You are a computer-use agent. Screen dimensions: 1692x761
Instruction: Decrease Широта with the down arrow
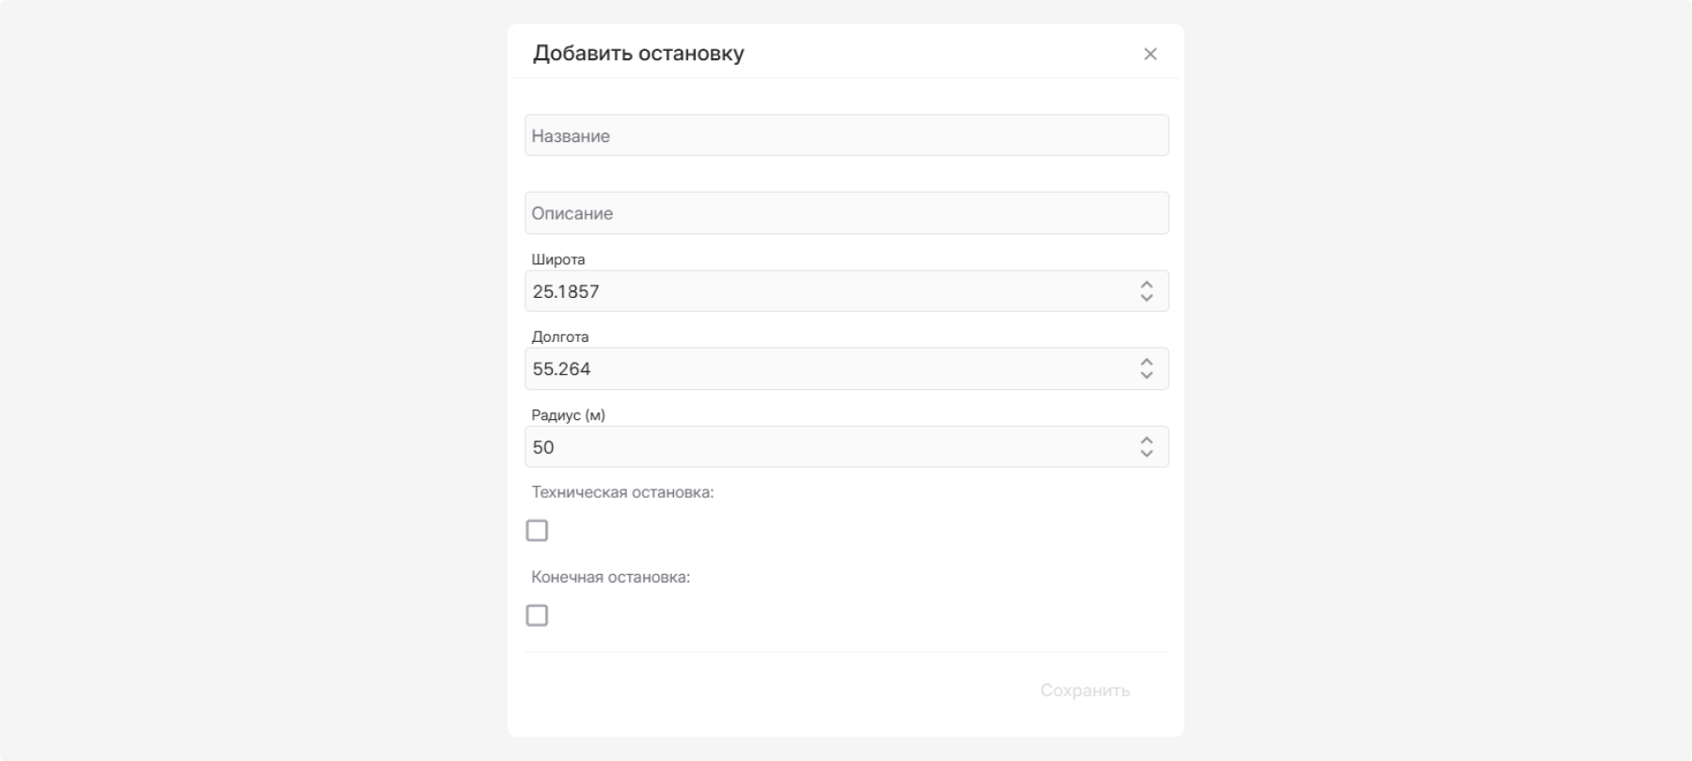tap(1147, 299)
